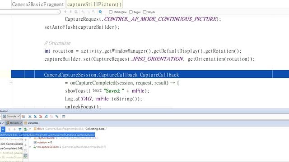Click the highlighted CameraCaptureSession.CaptureCallback line
The width and height of the screenshot is (289, 162).
click(x=150, y=74)
